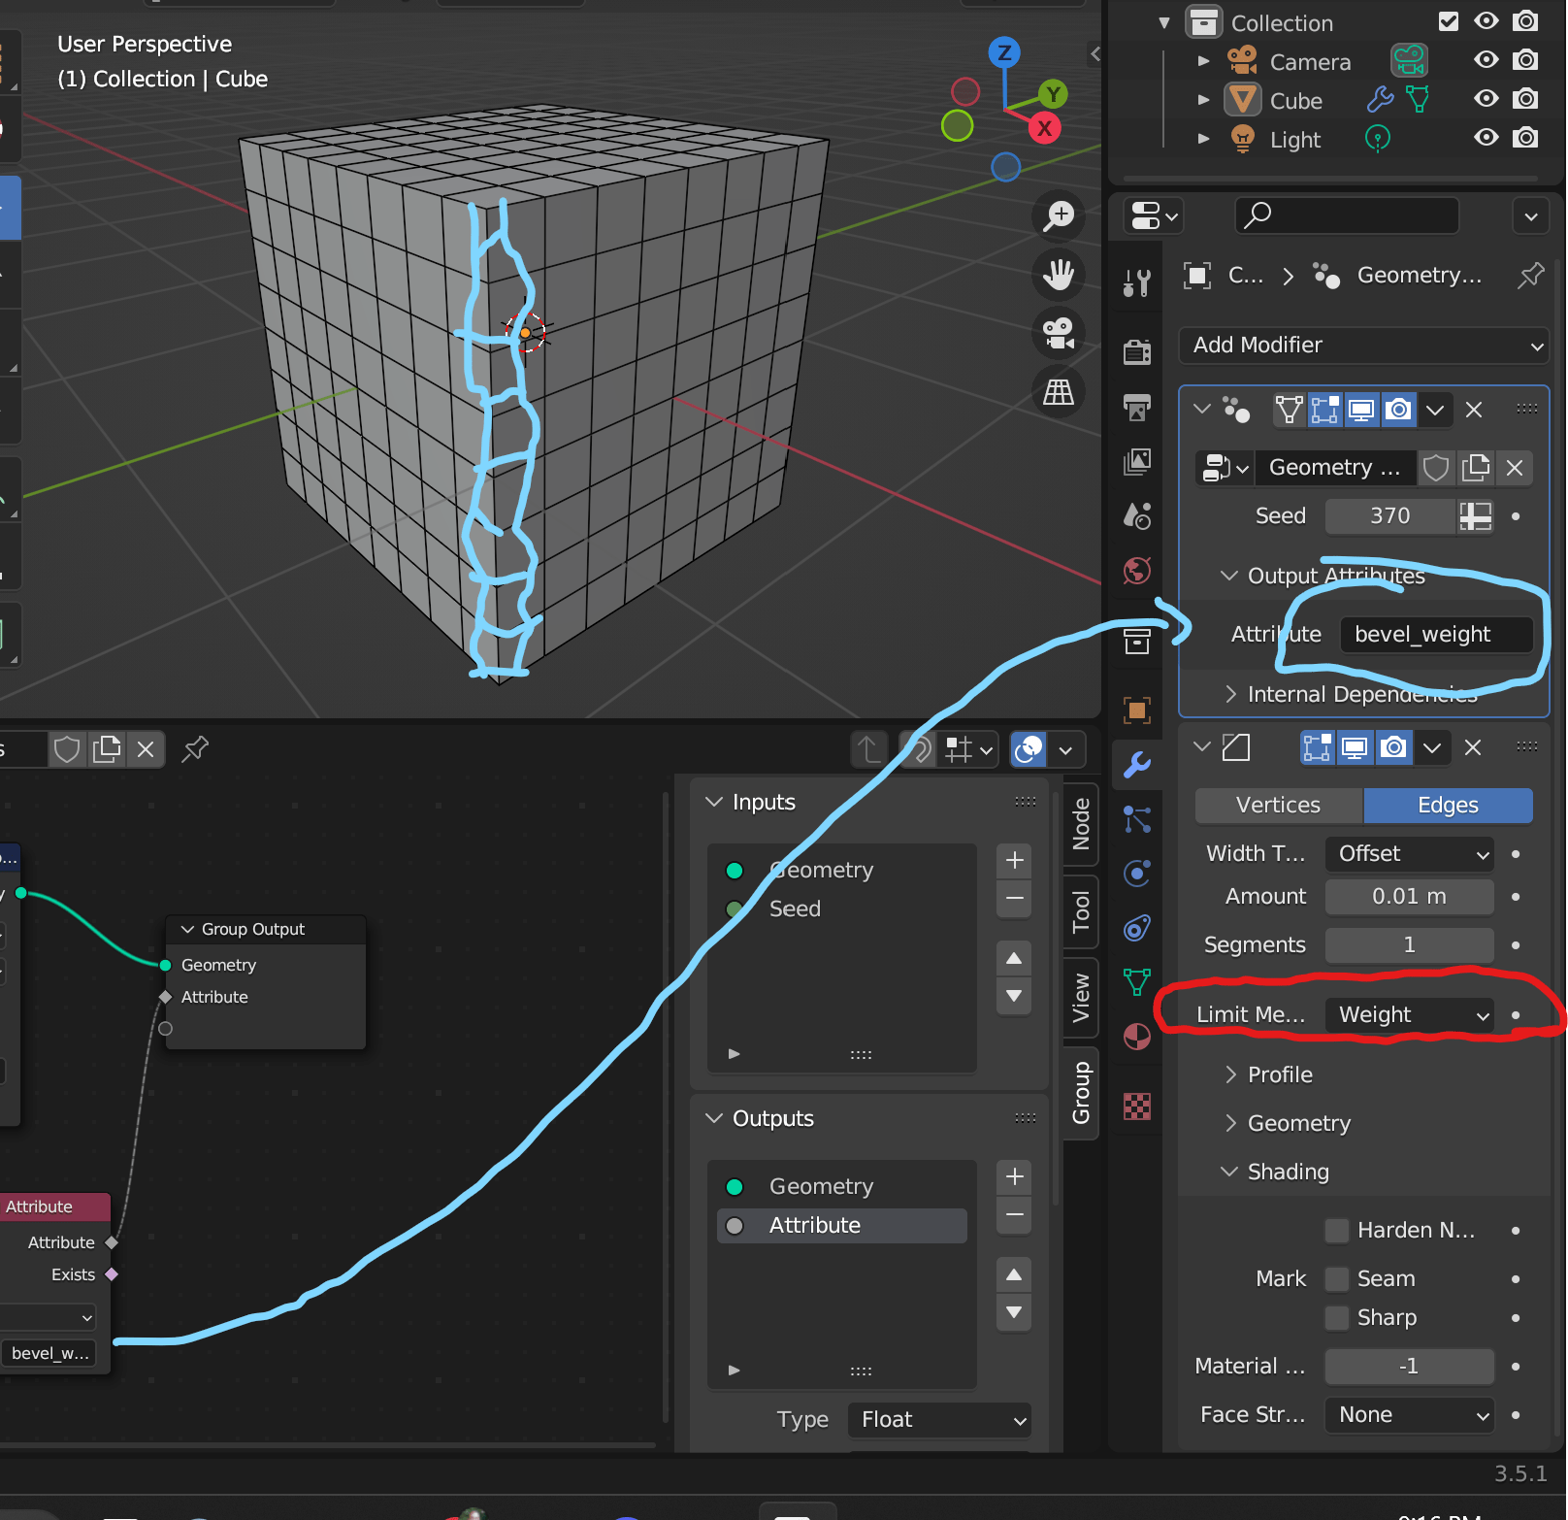The image size is (1568, 1520).
Task: Open the Limit Method dropdown showing Weight
Action: click(1409, 1015)
